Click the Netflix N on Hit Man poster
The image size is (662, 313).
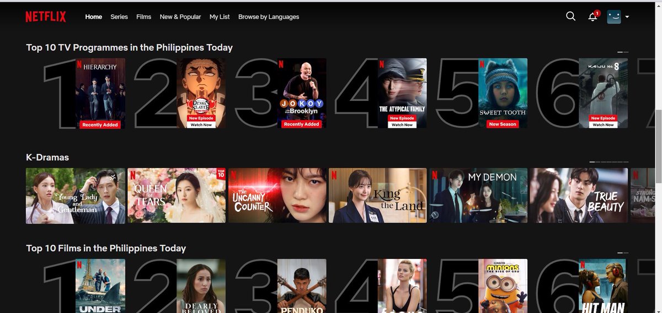(582, 265)
